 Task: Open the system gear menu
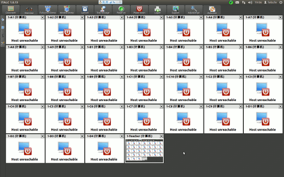(281, 2)
